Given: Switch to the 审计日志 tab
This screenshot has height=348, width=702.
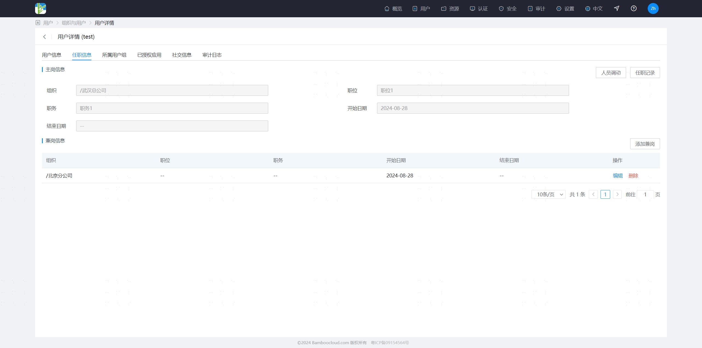Looking at the screenshot, I should (x=212, y=55).
